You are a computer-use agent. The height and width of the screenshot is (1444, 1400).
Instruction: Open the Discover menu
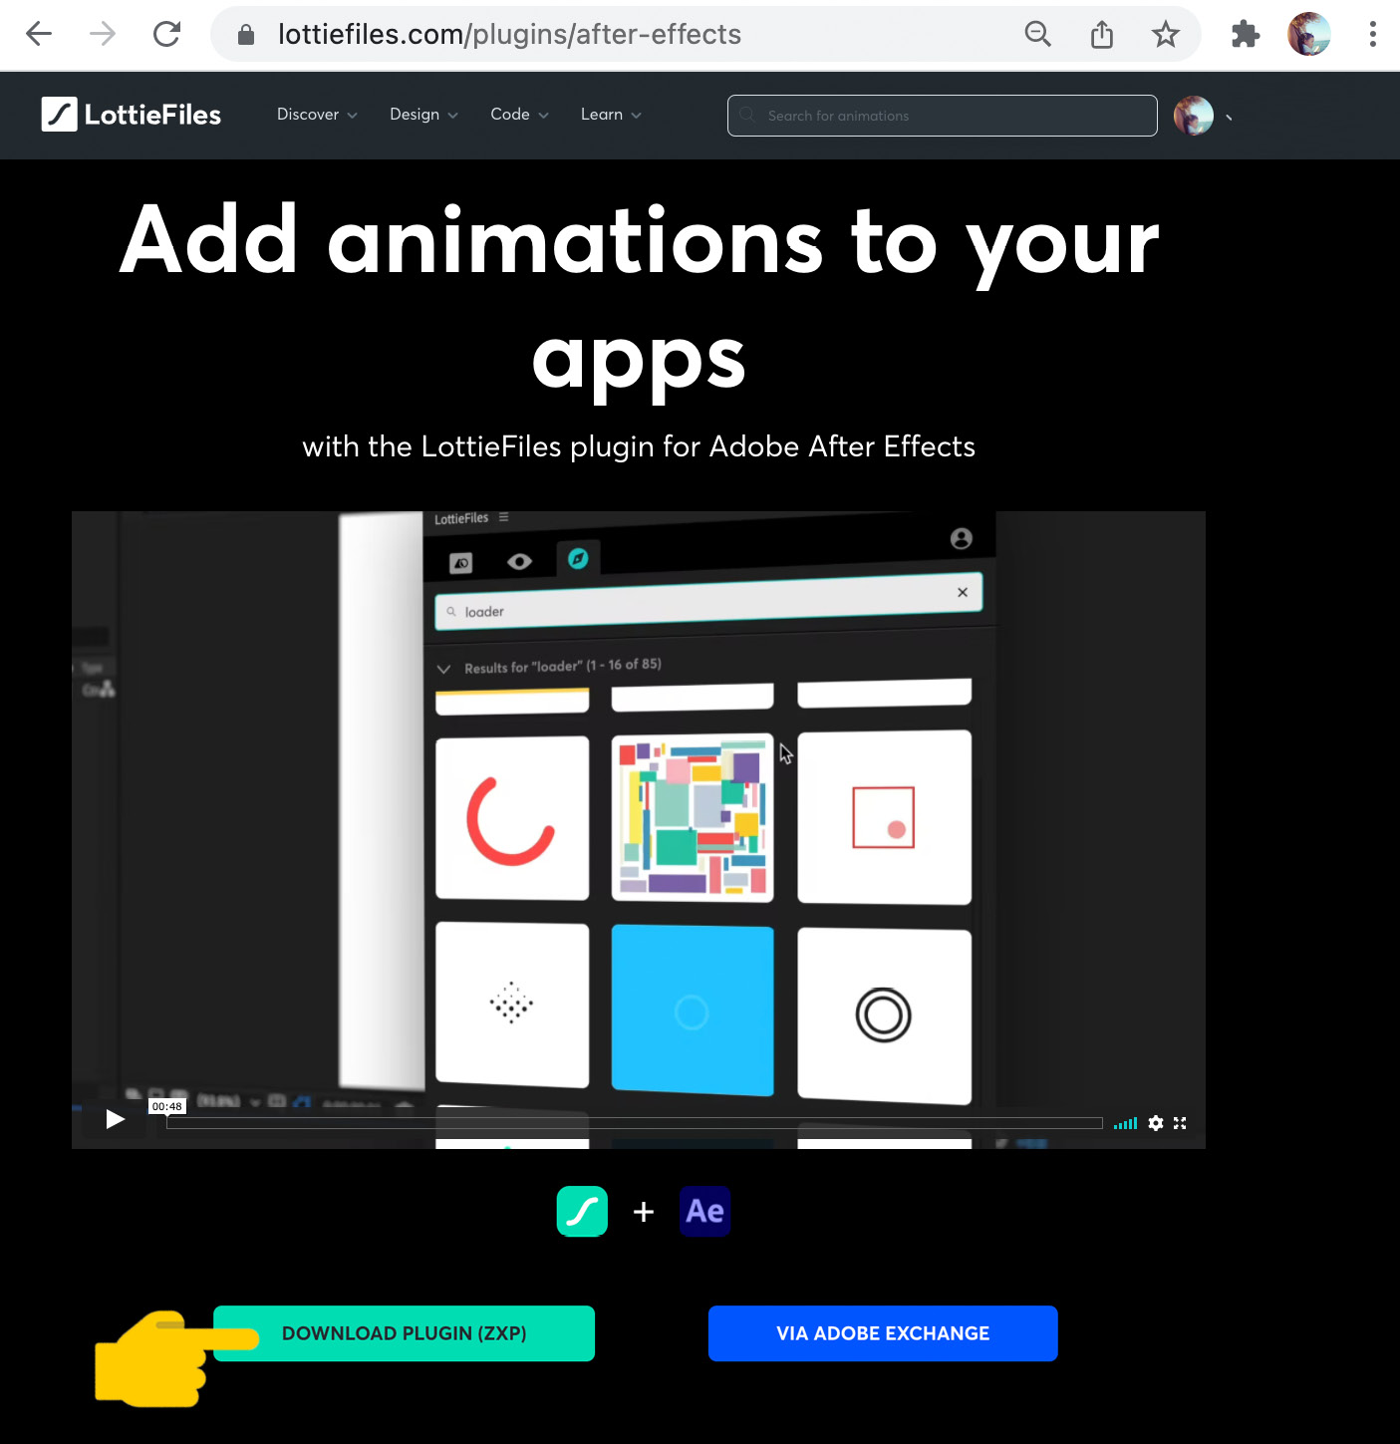(317, 115)
